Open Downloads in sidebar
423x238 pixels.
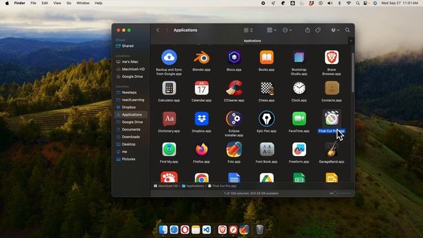click(x=131, y=137)
